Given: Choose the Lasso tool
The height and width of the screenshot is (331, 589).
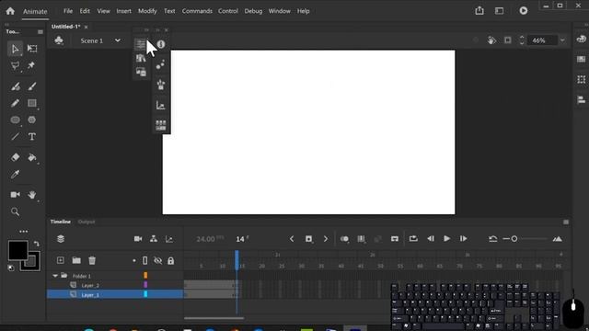Looking at the screenshot, I should (15, 65).
